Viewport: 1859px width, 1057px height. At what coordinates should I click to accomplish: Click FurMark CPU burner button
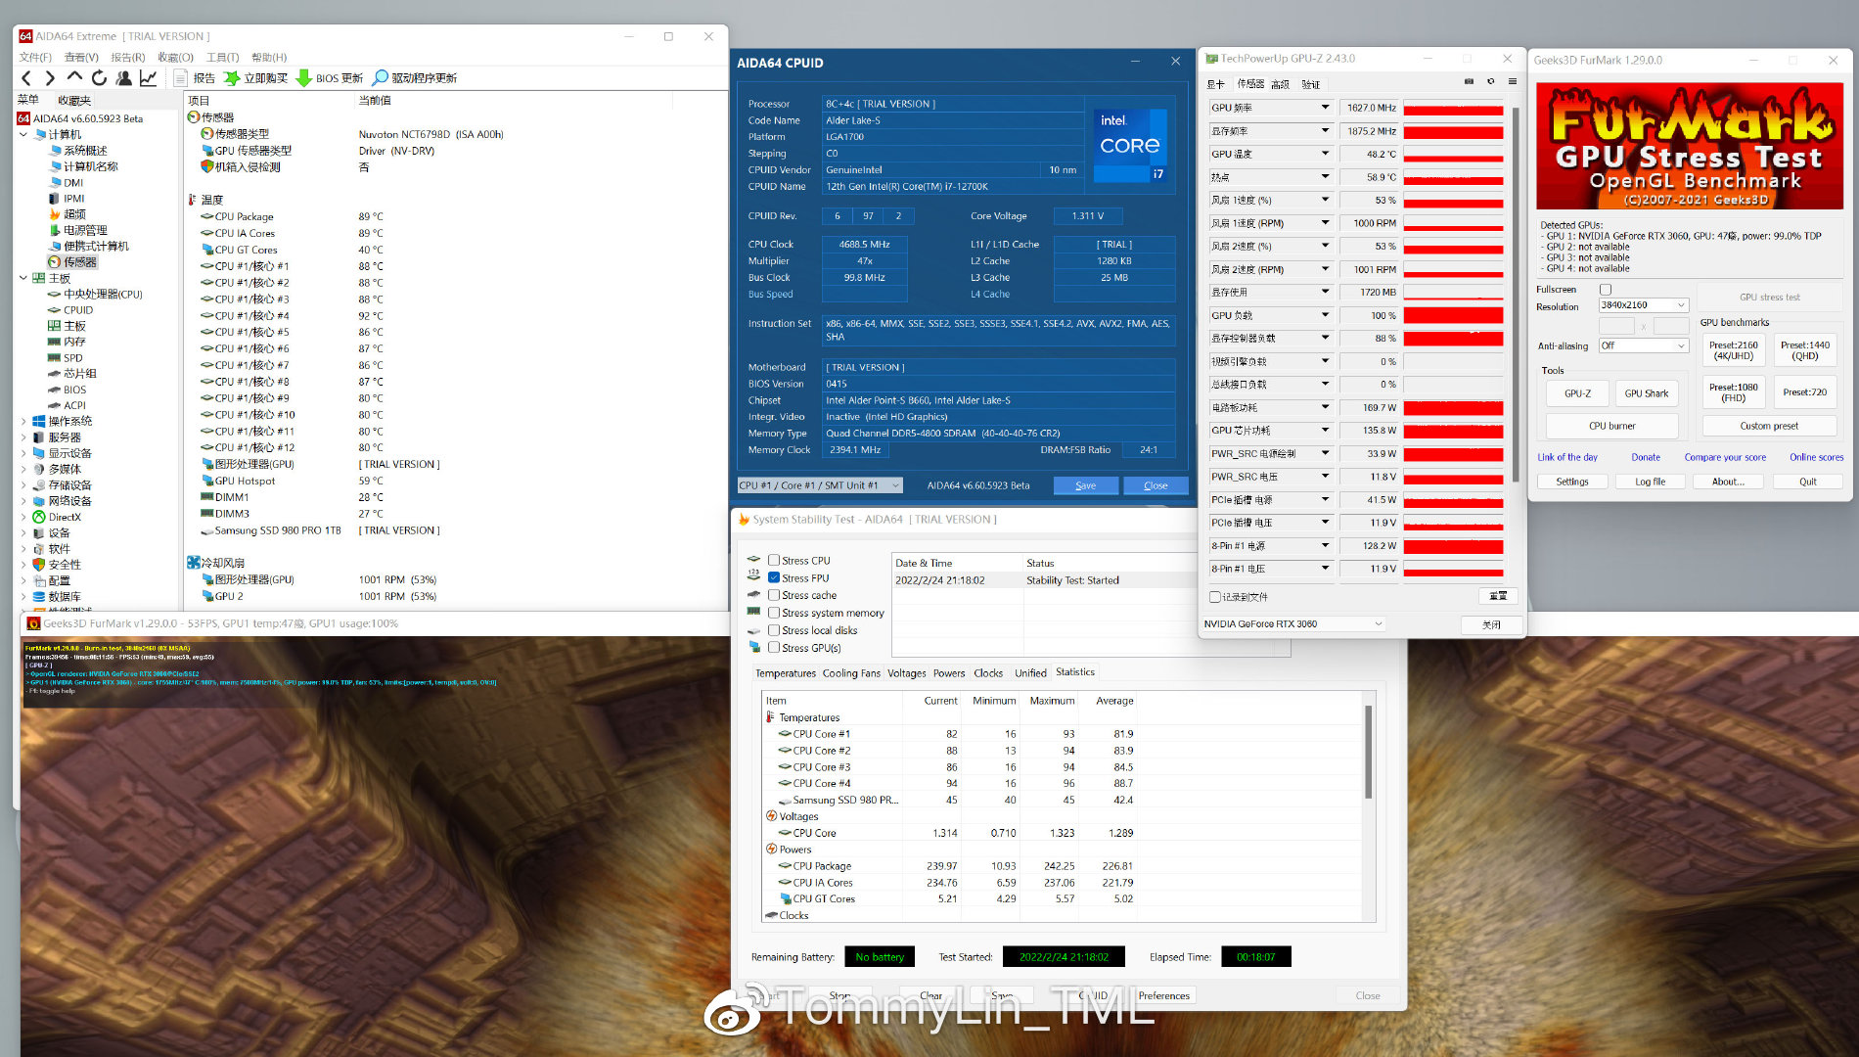1611,427
